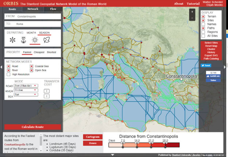
Task: Zoom in on the map
Action: 192,12
